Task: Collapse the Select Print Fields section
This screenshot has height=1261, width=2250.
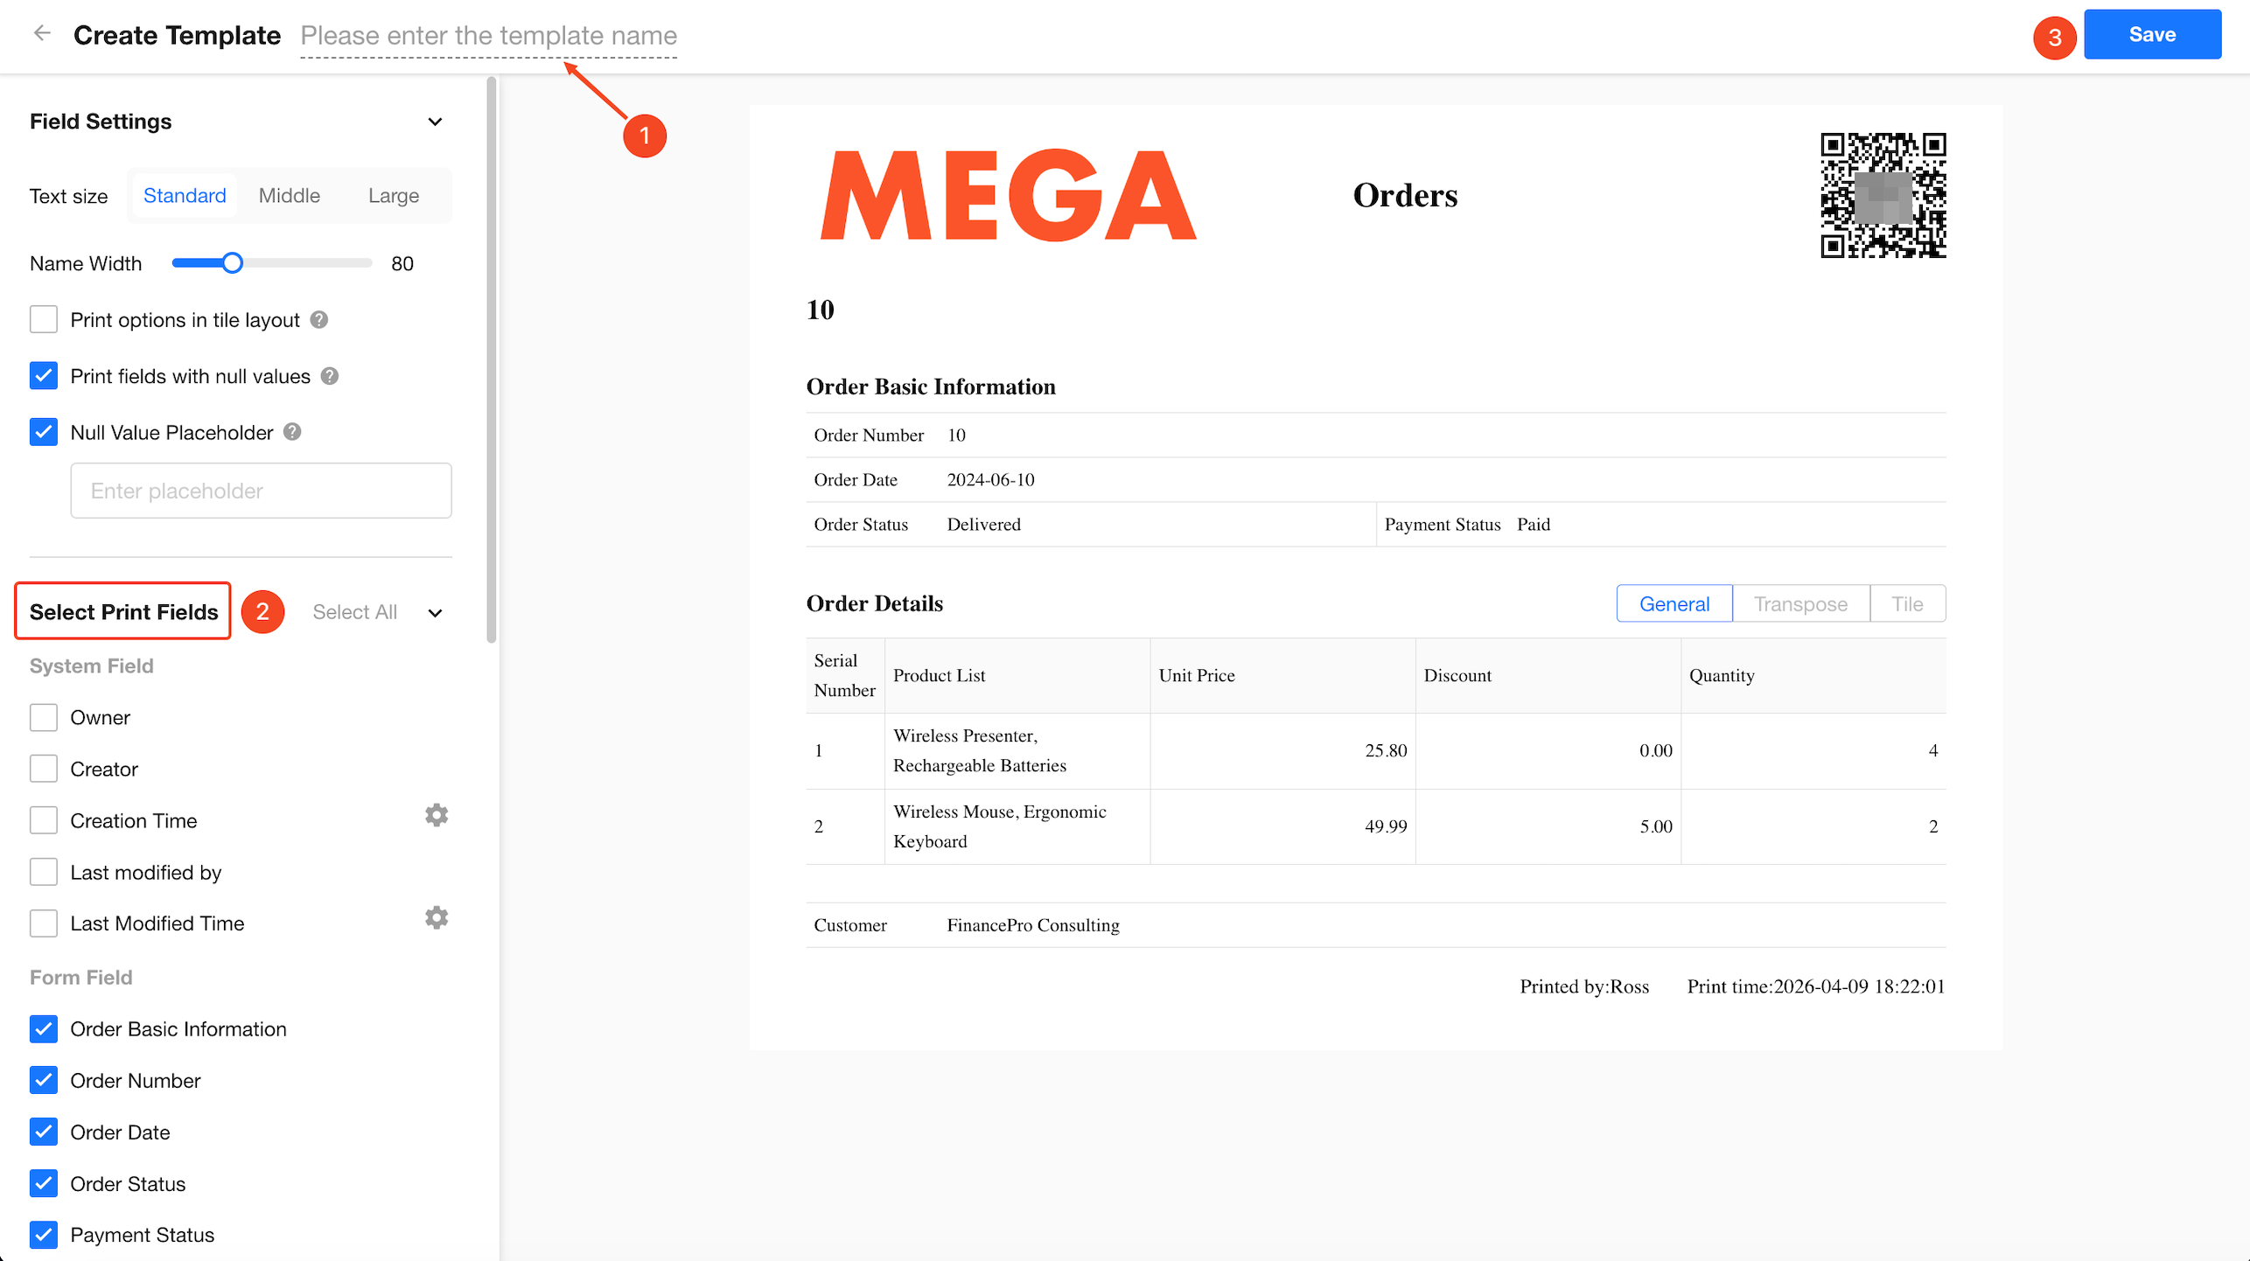Action: click(435, 613)
